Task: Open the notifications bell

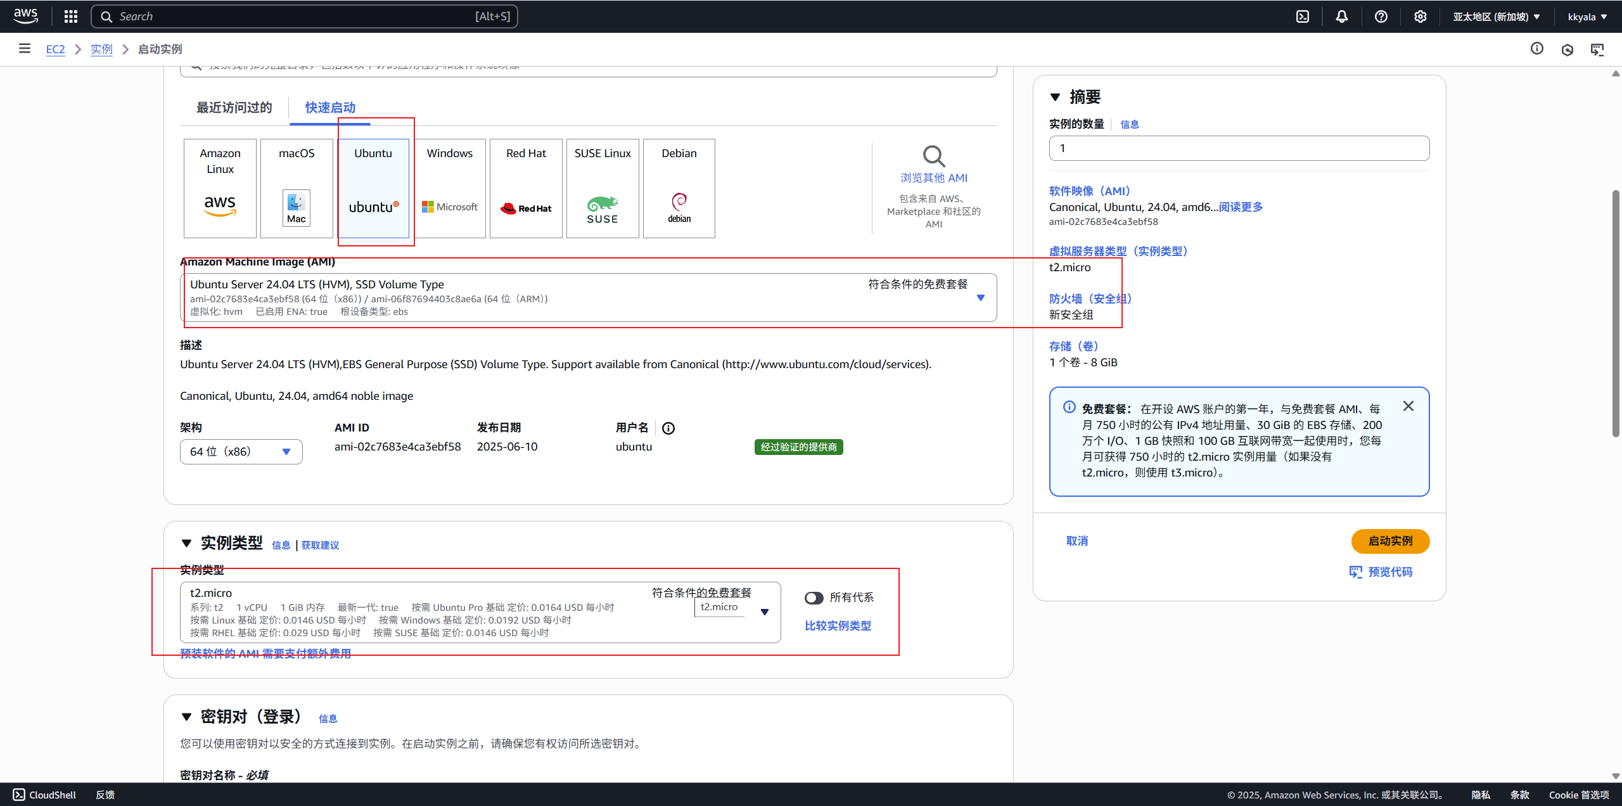Action: point(1342,16)
